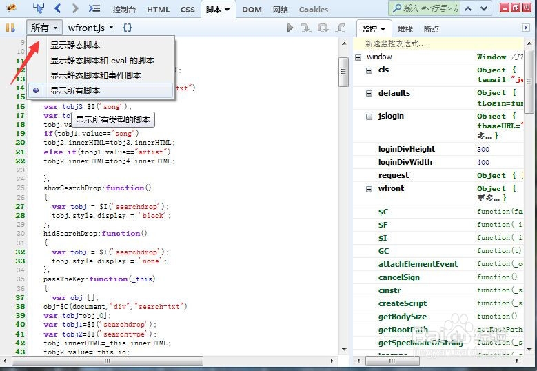Open the 脚本 tab dropdown arrow
Viewport: 537px width, 371px height.
coord(227,10)
